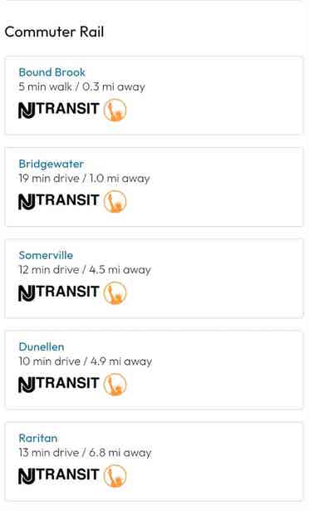Click the NJ Transit logo under Somerville

click(x=59, y=292)
